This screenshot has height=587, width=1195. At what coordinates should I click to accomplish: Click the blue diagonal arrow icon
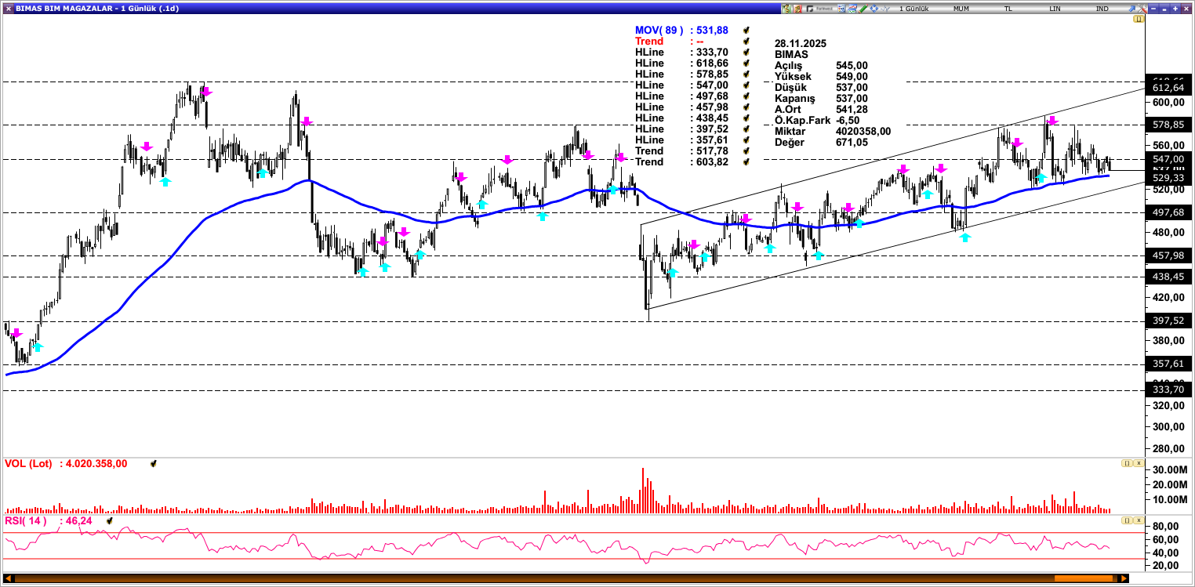[x=1131, y=9]
